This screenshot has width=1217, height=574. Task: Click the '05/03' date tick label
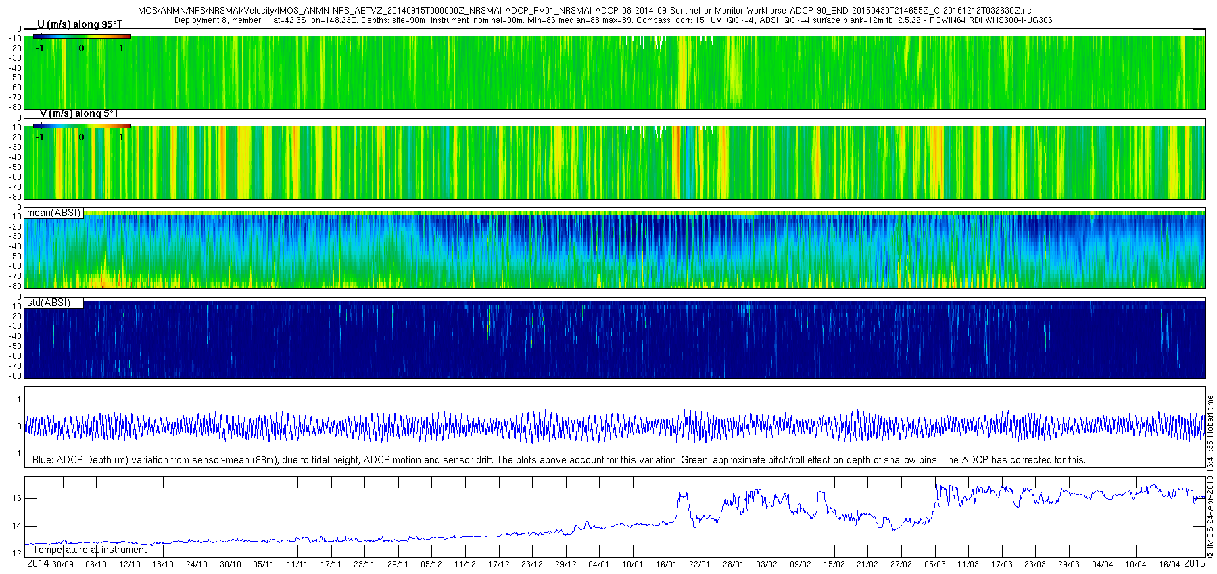pos(935,565)
